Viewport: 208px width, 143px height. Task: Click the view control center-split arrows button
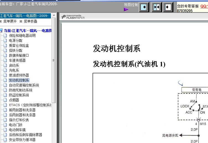click(x=157, y=7)
